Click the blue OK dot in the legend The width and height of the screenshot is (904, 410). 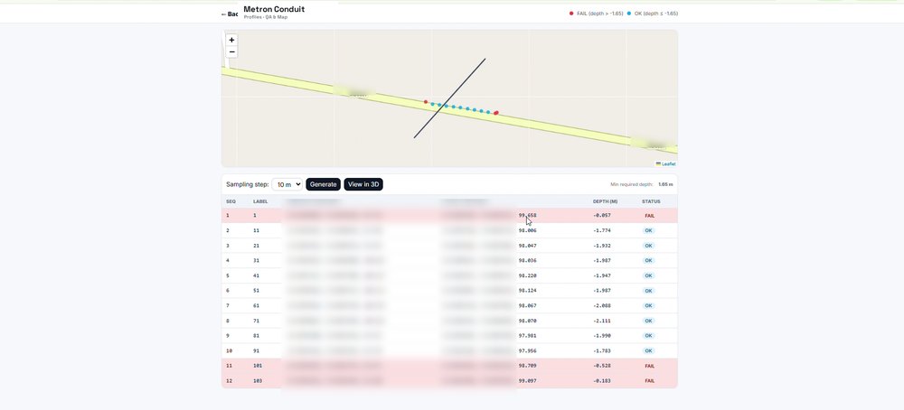(629, 14)
